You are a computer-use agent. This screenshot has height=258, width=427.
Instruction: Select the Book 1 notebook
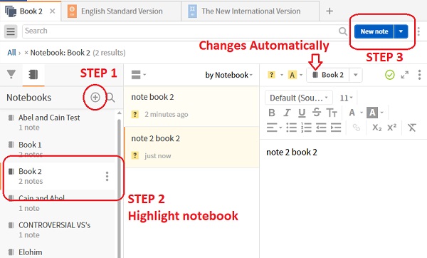(x=57, y=149)
